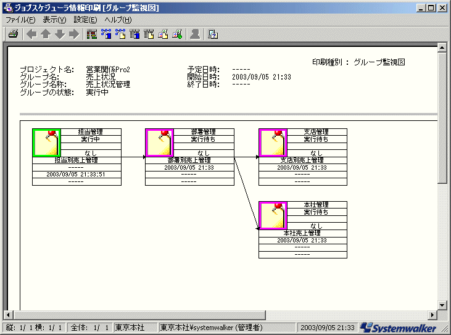Image resolution: width=451 pixels, height=335 pixels.
Task: Click the left arrow page navigation icon
Action: [31, 34]
